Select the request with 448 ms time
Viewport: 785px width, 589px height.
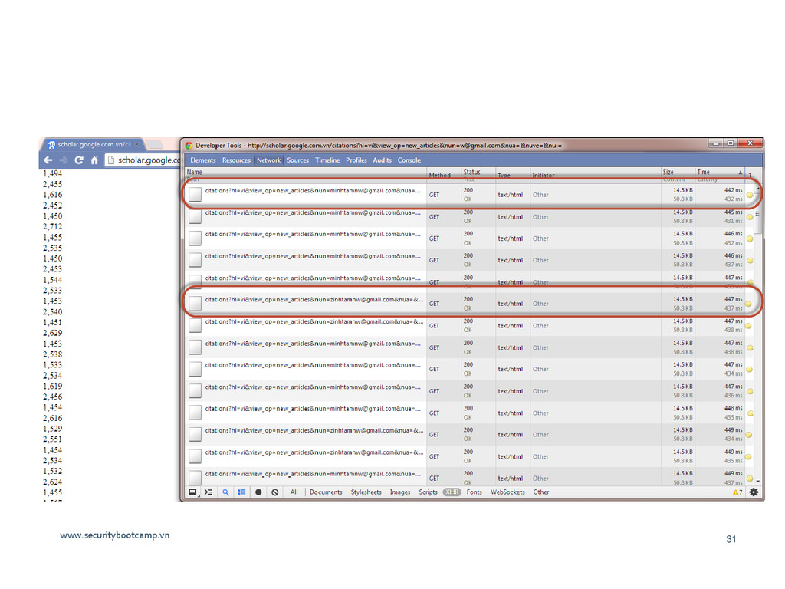(470, 413)
